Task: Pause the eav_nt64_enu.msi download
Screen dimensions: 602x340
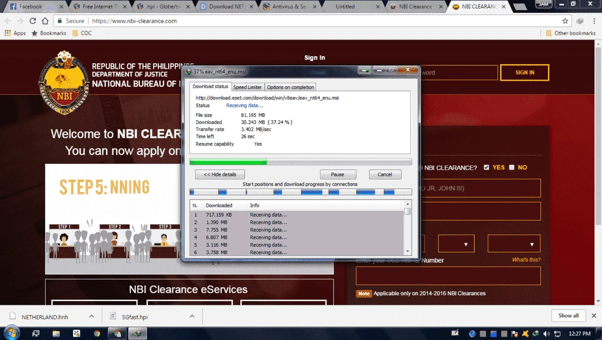Action: 338,175
